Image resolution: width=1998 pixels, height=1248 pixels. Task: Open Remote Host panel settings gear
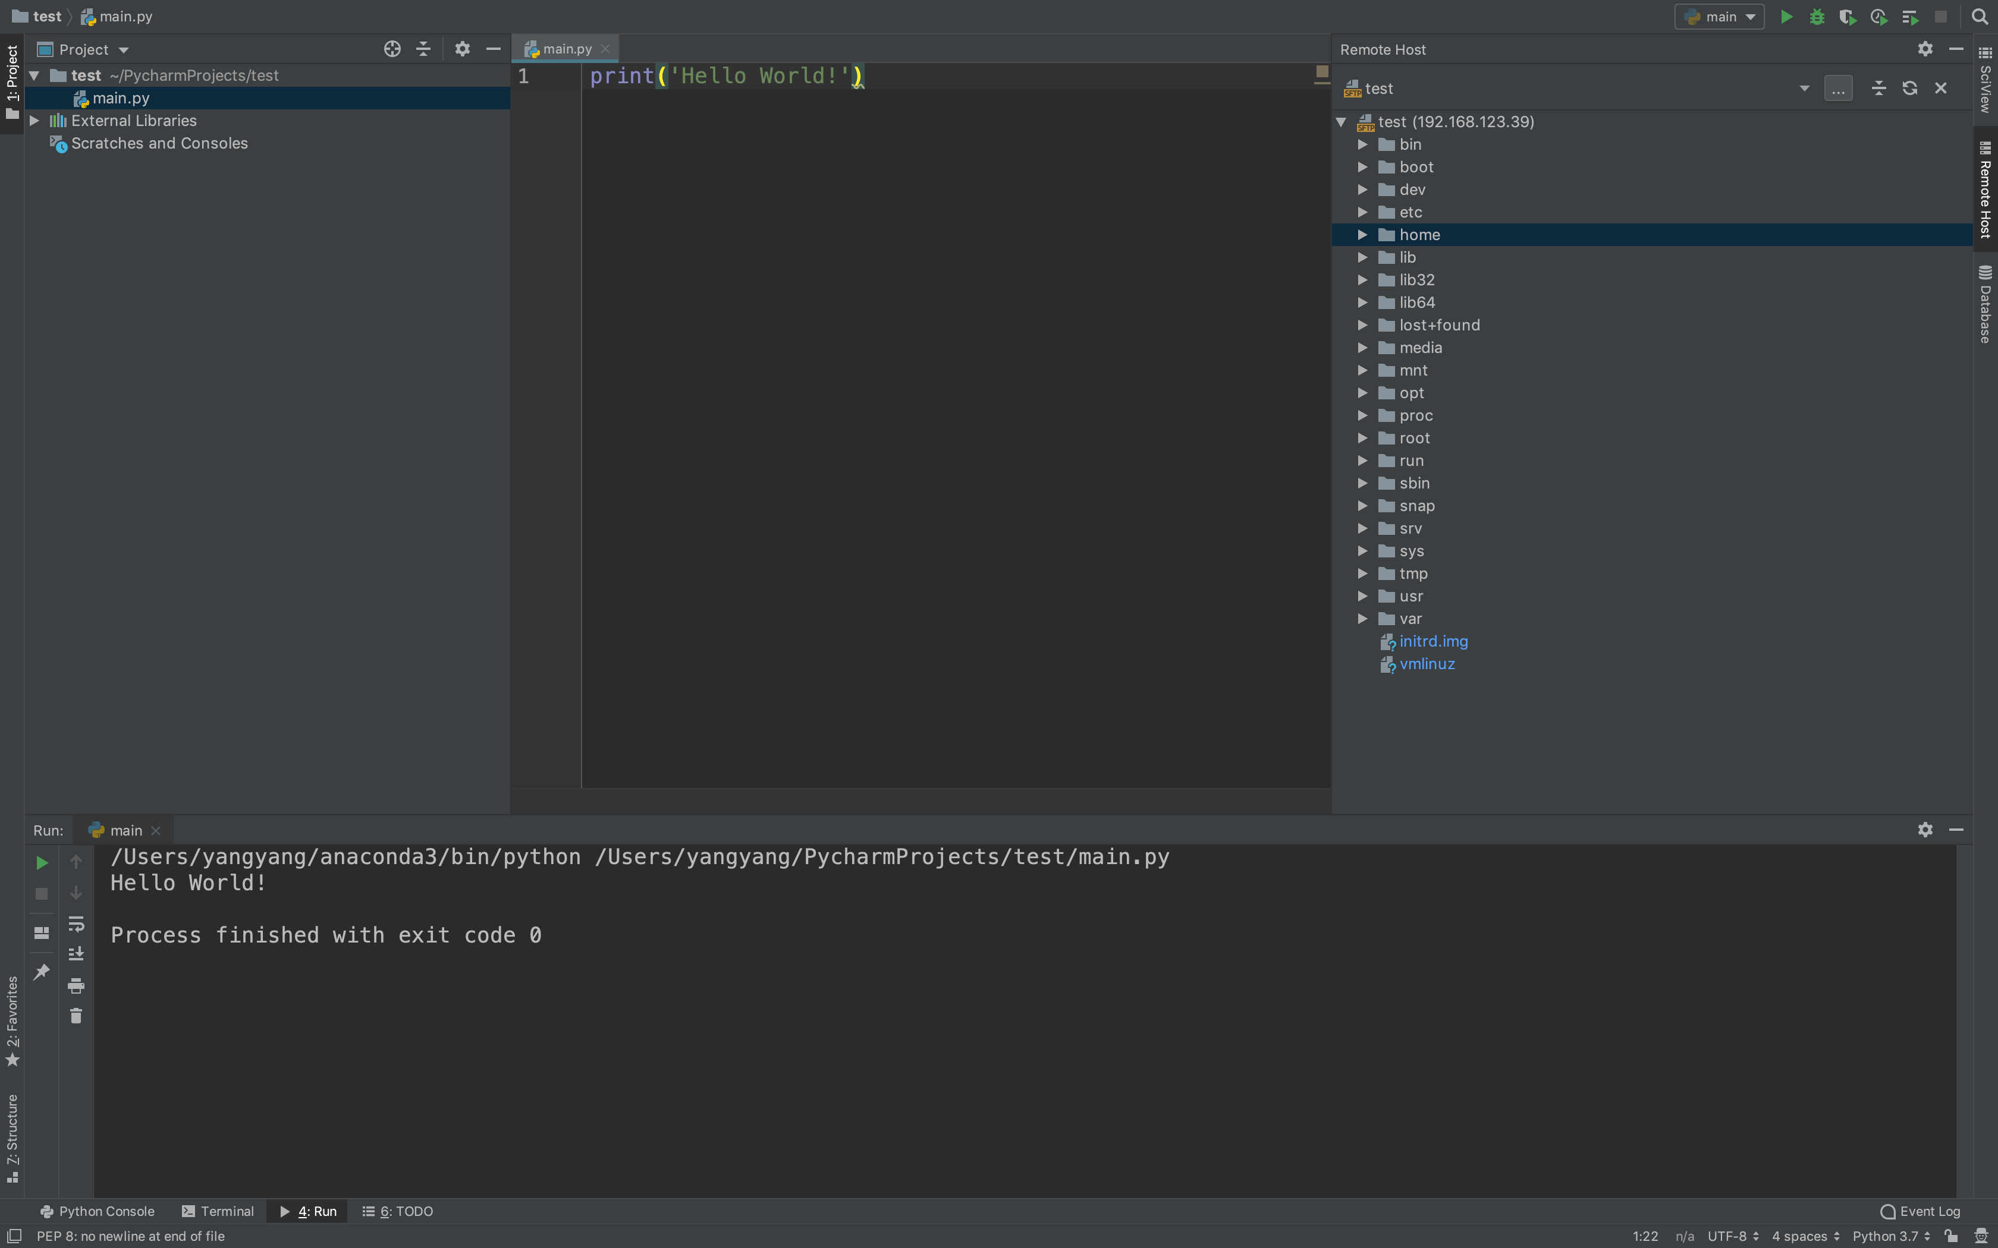[x=1924, y=49]
